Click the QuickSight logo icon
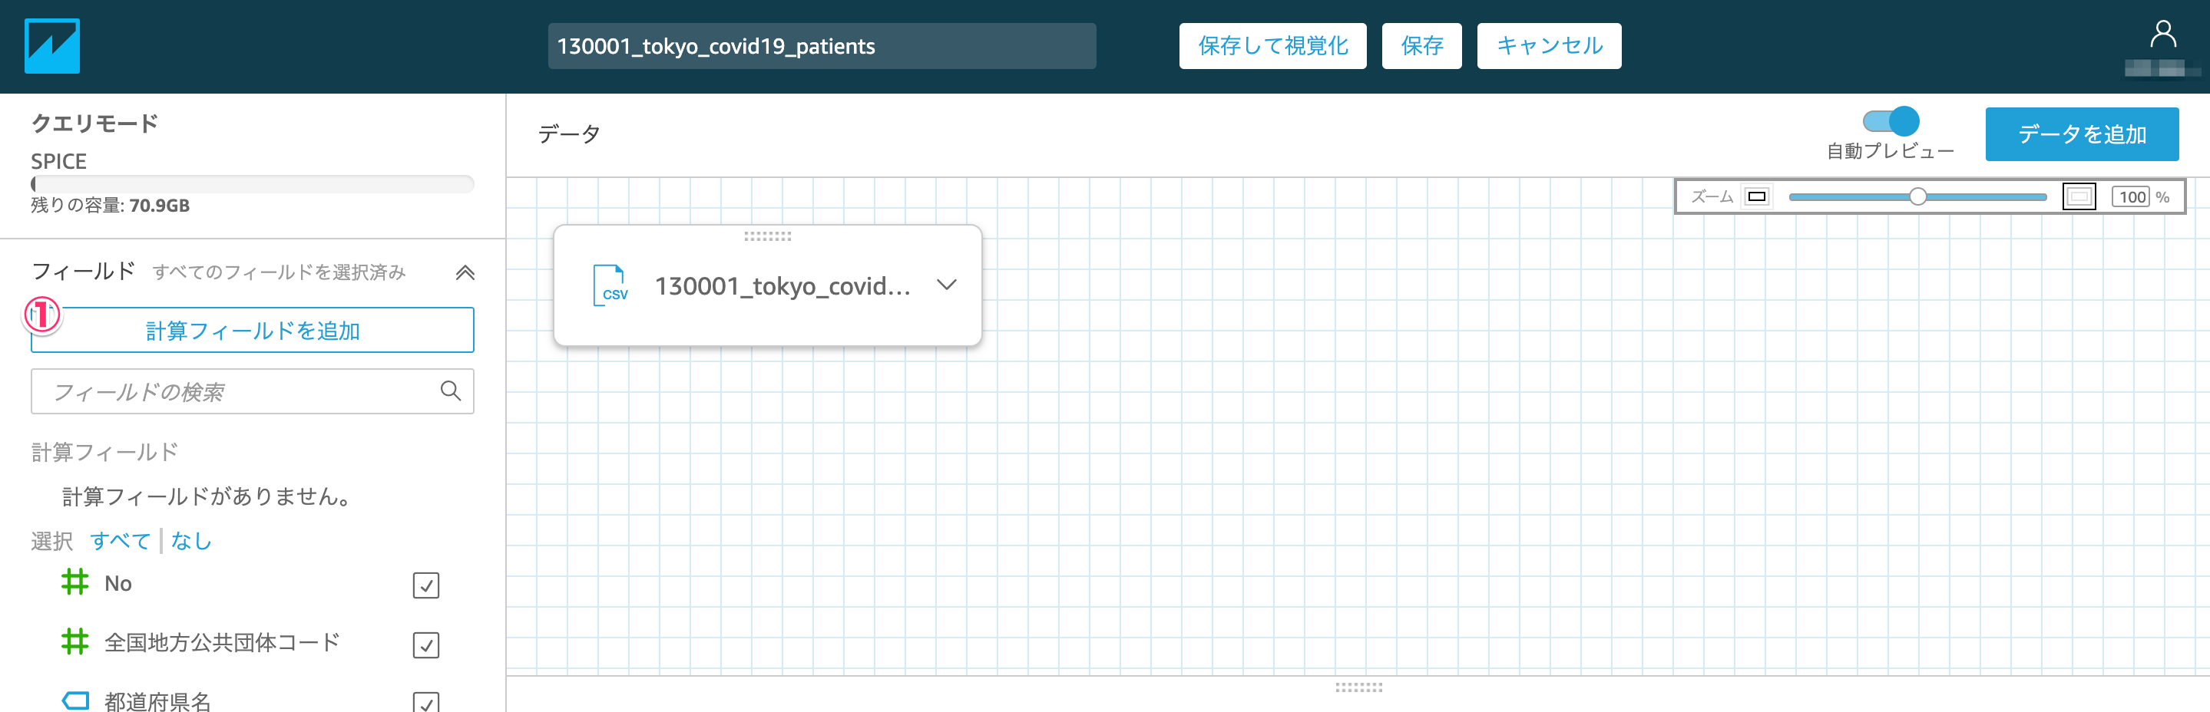 pos(52,46)
